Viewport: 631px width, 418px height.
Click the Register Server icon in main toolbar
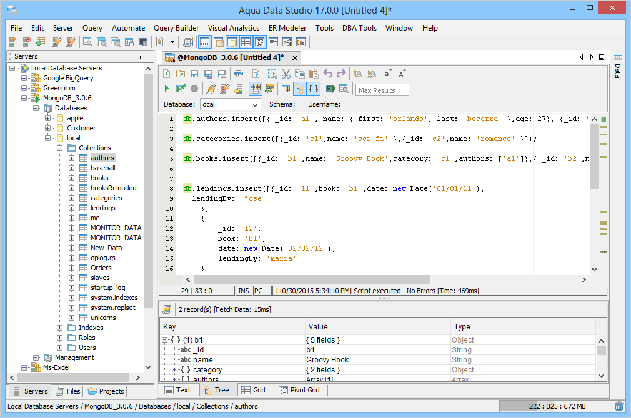(13, 42)
